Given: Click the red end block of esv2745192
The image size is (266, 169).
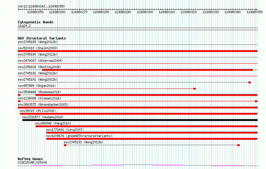Looking at the screenshot, I should (x=250, y=82).
